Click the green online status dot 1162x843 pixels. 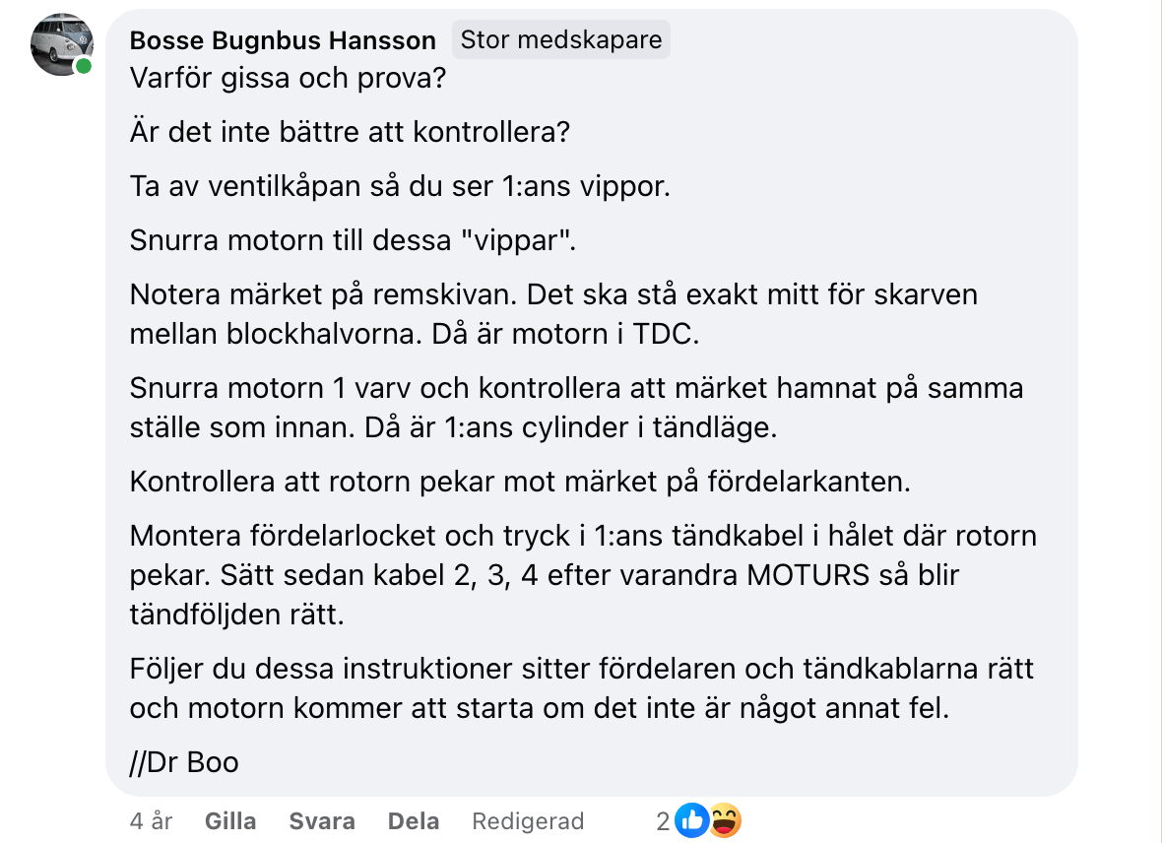pos(84,67)
